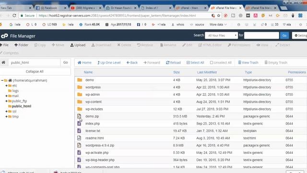This screenshot has width=307, height=173.
Task: Click the browser reload button
Action: tap(14, 15)
